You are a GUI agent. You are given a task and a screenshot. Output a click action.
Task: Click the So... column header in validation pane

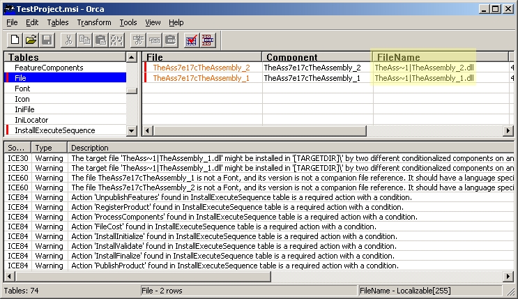click(x=17, y=148)
